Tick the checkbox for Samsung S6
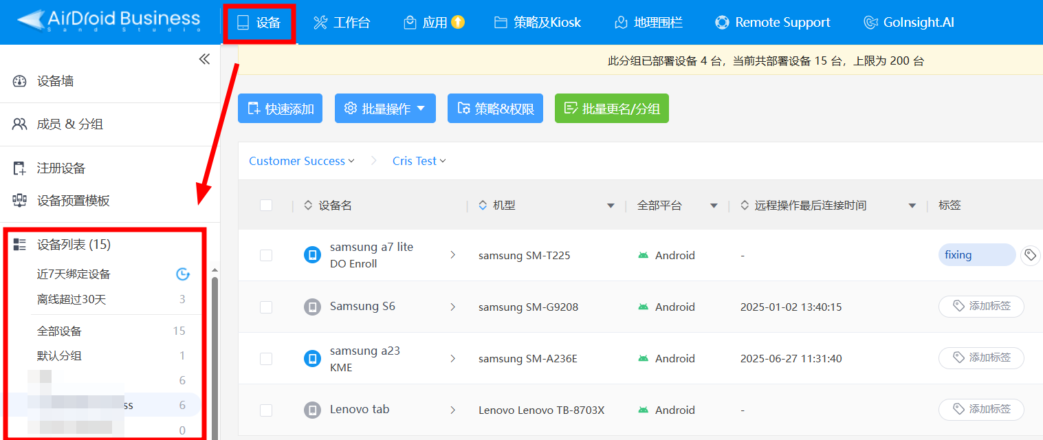1043x440 pixels. tap(266, 307)
